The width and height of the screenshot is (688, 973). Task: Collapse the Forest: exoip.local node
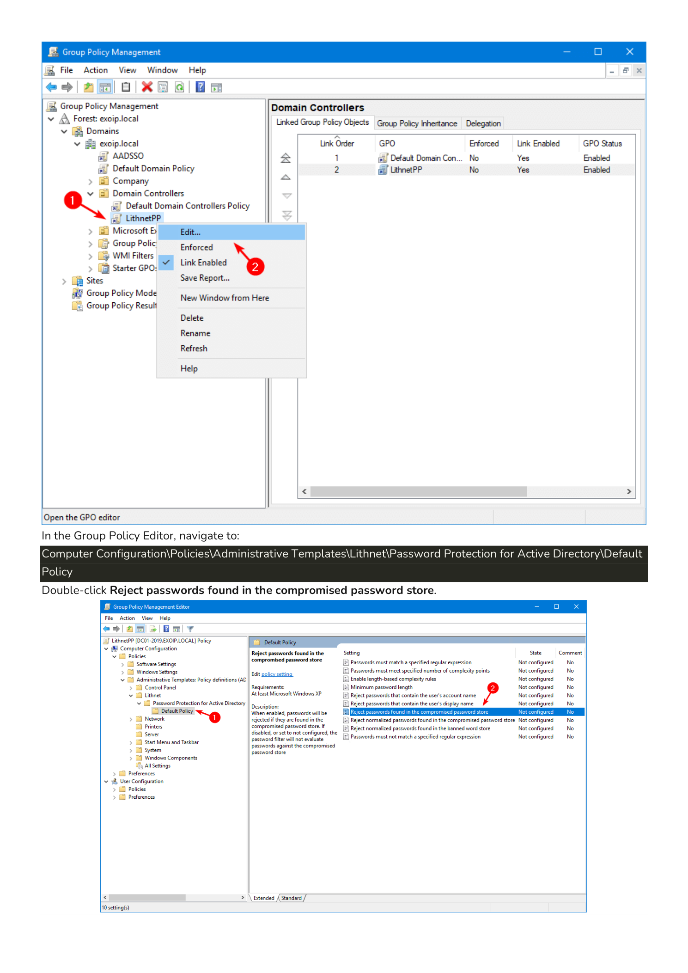point(51,119)
